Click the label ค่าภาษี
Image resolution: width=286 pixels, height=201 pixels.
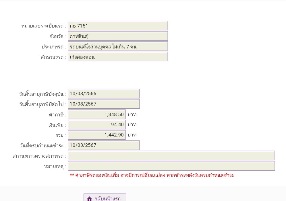click(57, 115)
